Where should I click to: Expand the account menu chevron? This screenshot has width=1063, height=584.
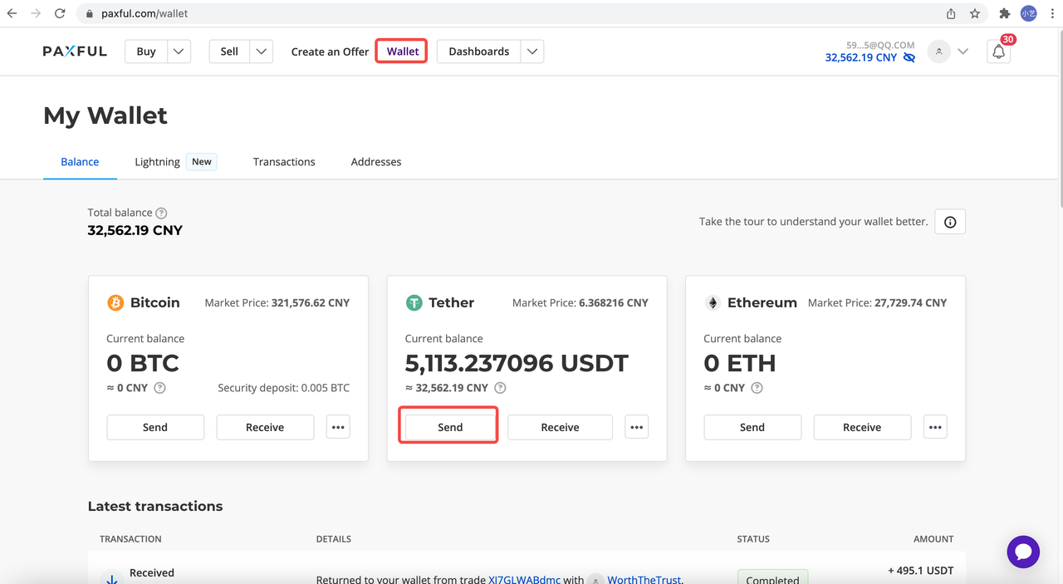click(963, 52)
